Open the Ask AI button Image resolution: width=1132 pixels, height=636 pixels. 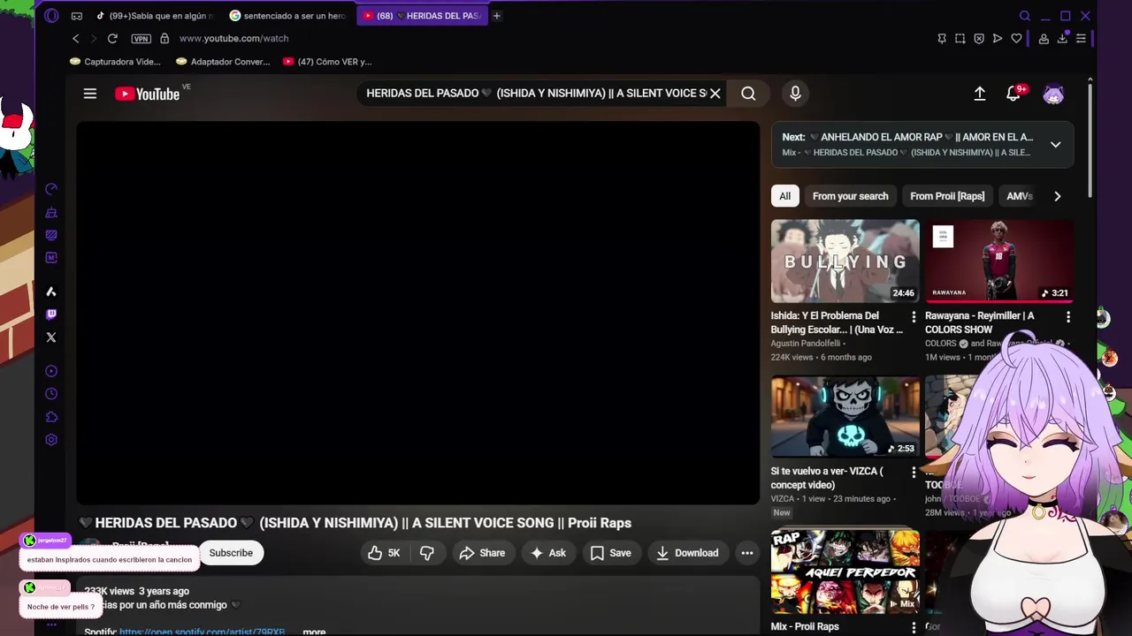click(x=548, y=553)
